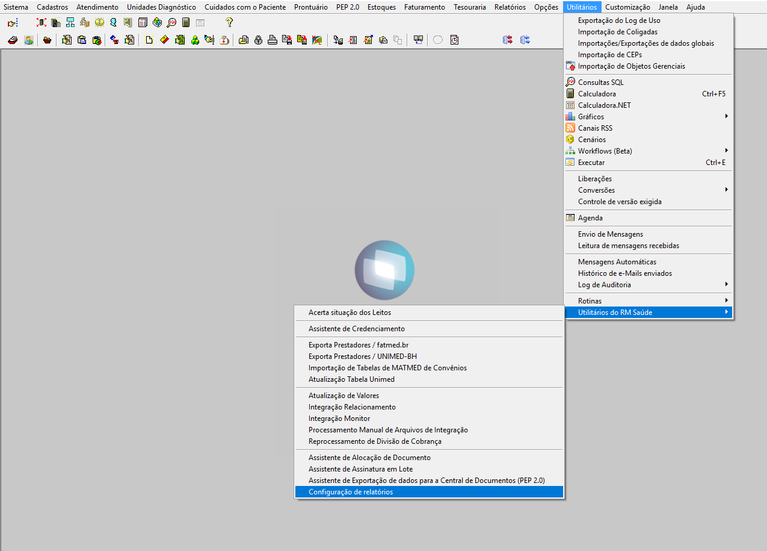767x551 pixels.
Task: Open Histórico de e-Mails enviados
Action: point(648,273)
